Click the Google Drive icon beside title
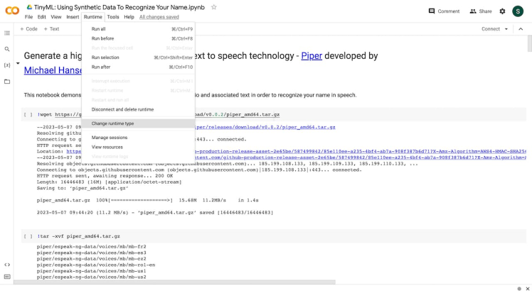The width and height of the screenshot is (532, 293). click(30, 7)
